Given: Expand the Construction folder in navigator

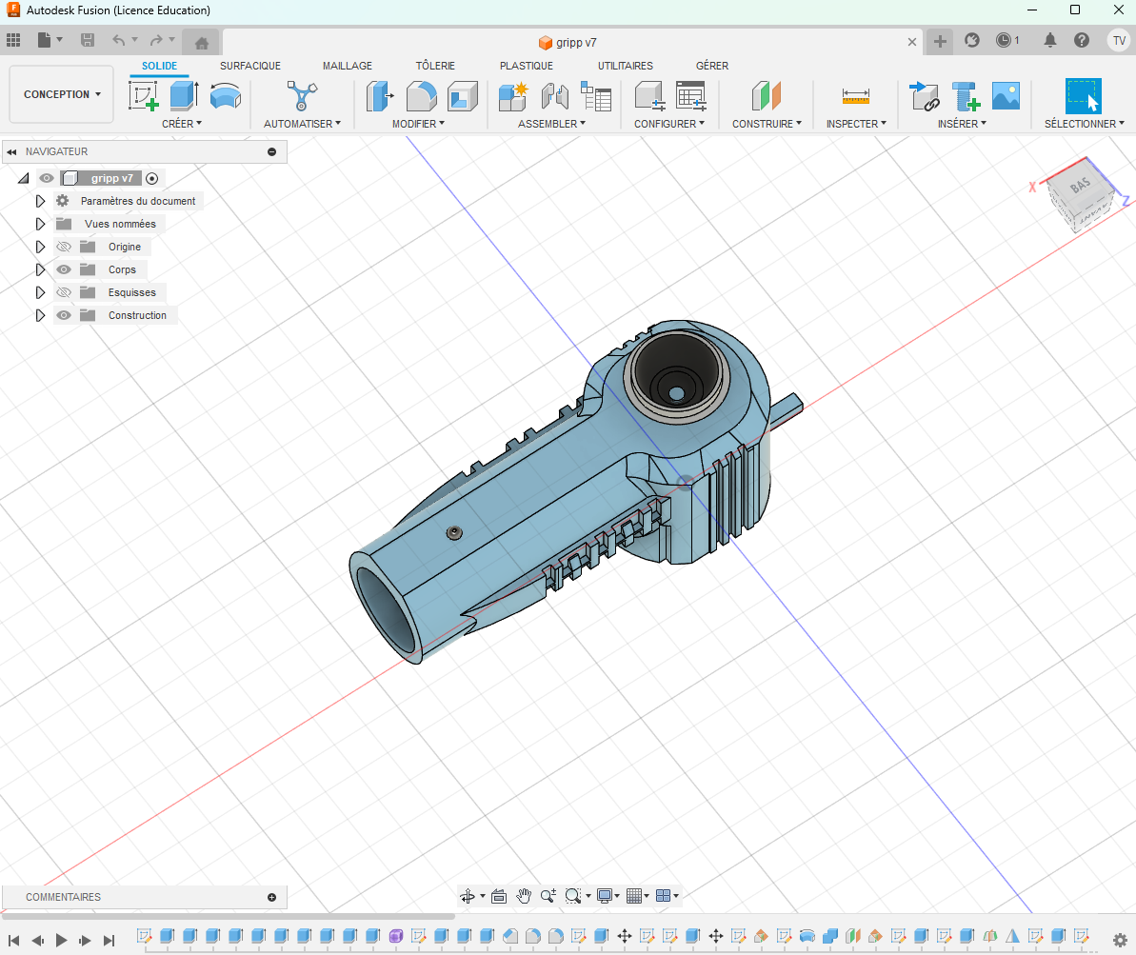Looking at the screenshot, I should [40, 315].
